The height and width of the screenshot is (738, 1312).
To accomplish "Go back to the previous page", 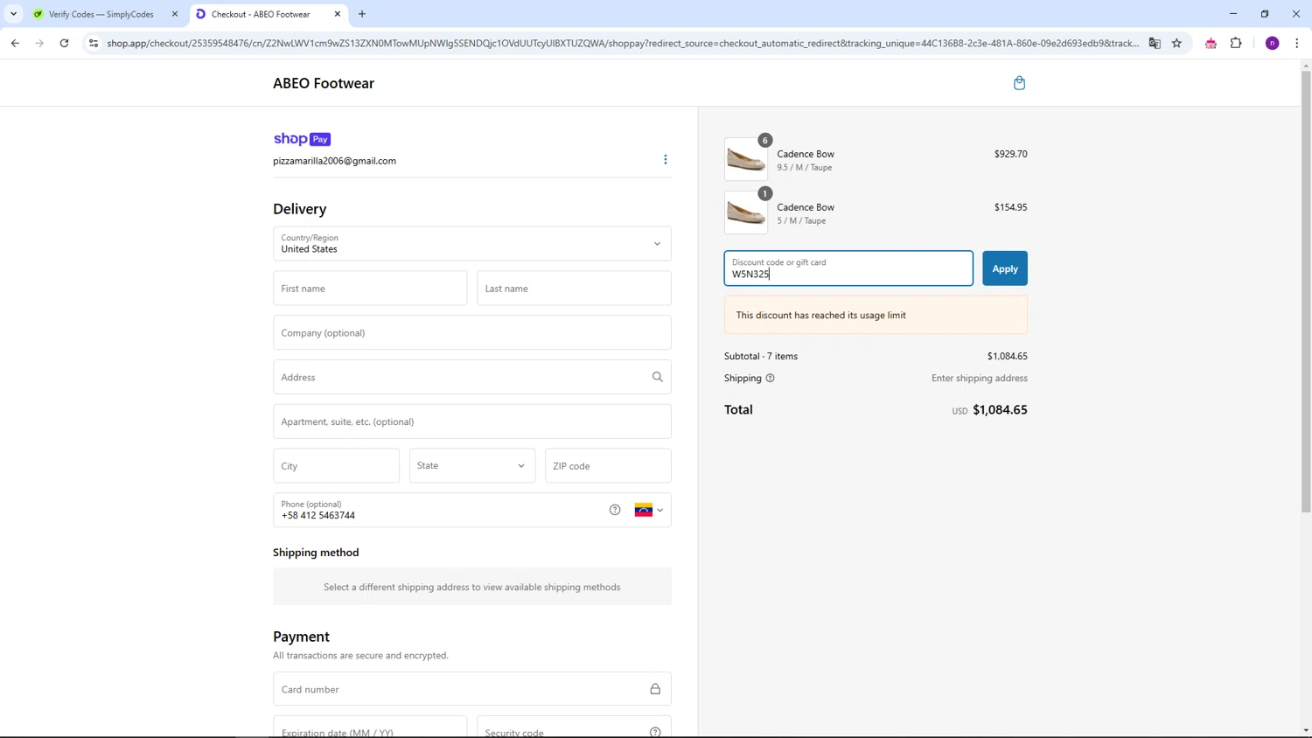I will point(15,43).
